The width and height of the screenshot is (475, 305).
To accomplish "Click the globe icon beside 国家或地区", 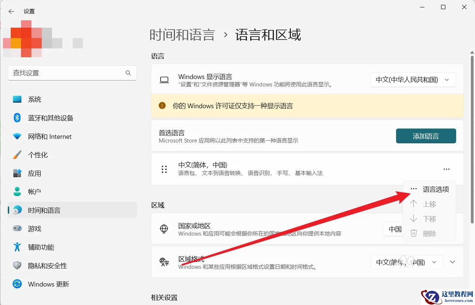I will 164,229.
